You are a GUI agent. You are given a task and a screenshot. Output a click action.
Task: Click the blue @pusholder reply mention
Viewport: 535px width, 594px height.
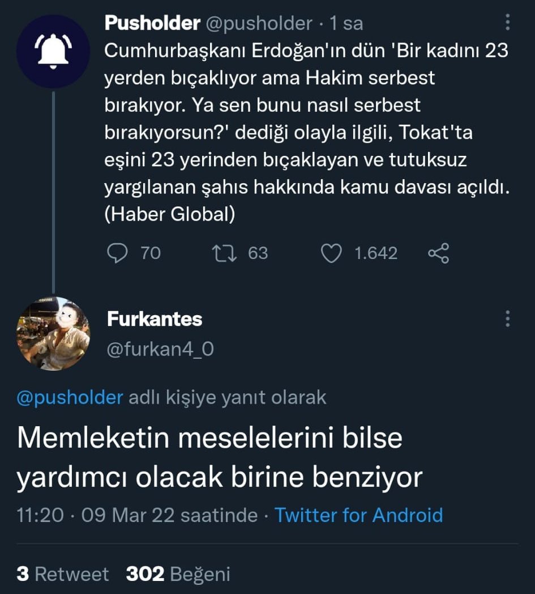70,397
